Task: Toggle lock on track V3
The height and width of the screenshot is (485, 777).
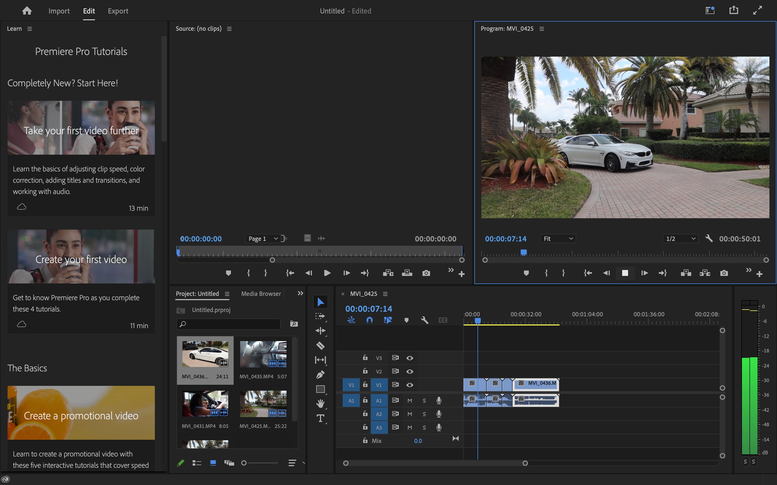Action: [365, 357]
